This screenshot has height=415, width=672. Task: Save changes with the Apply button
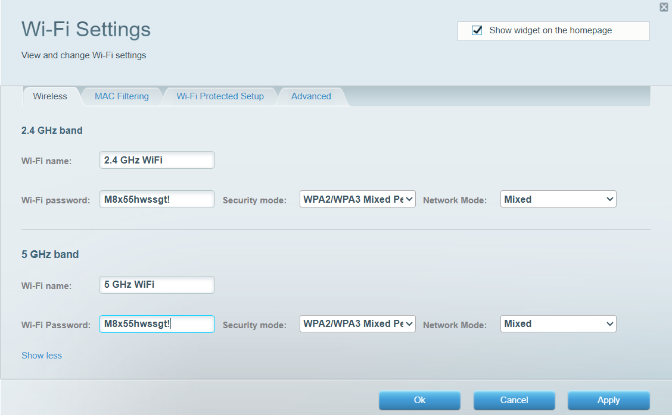click(x=609, y=400)
